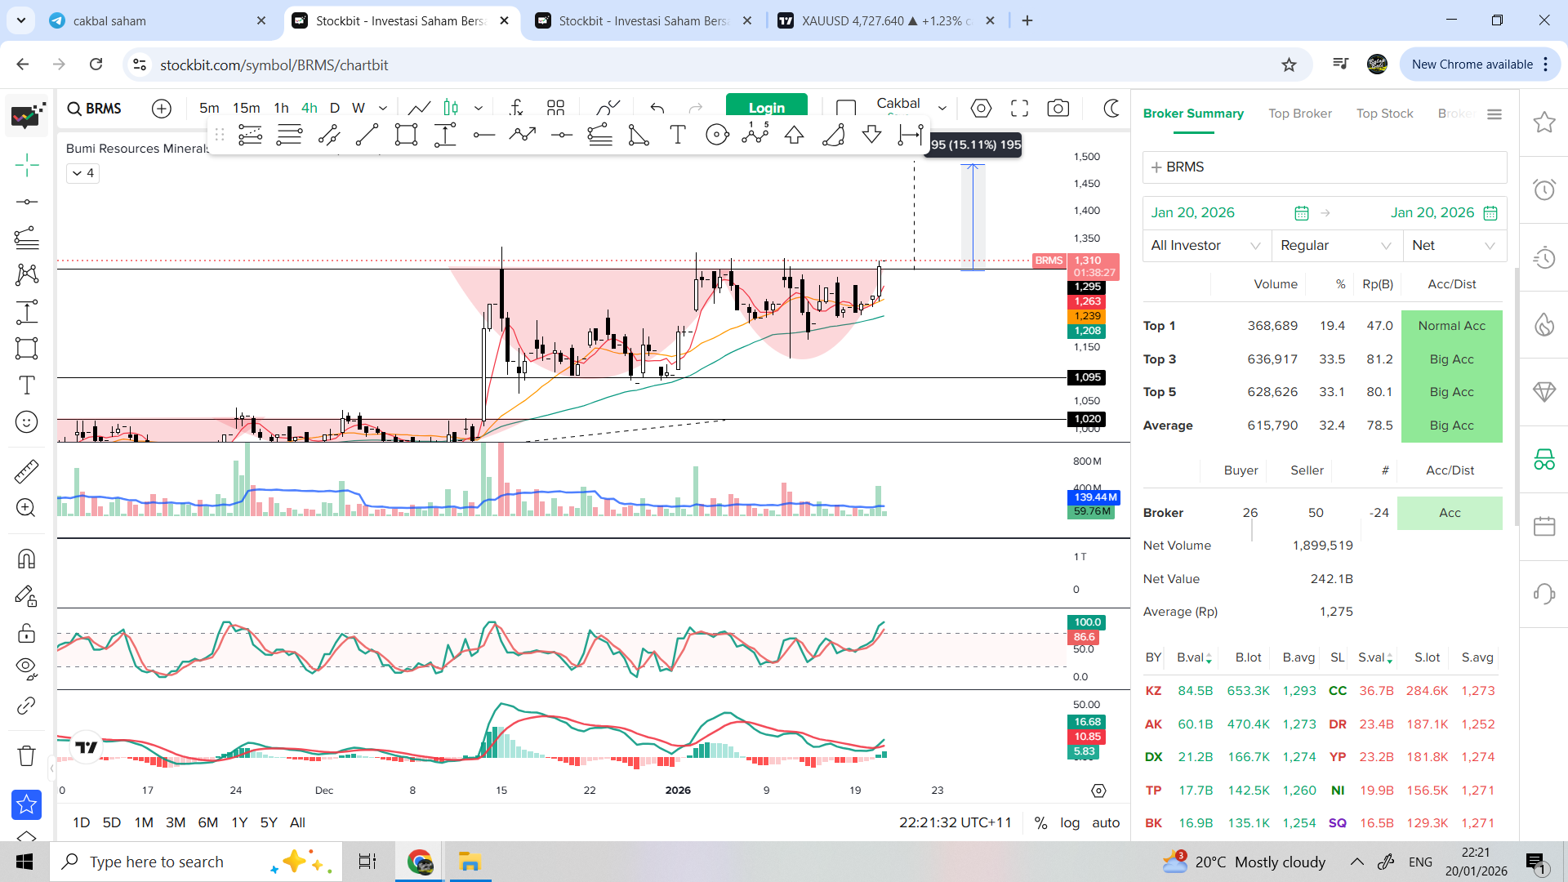Take a chart snapshot with camera icon
The height and width of the screenshot is (882, 1568).
tap(1058, 108)
